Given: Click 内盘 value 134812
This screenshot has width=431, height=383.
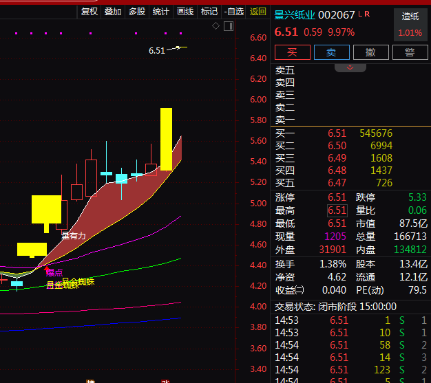Looking at the screenshot, I should [410, 250].
